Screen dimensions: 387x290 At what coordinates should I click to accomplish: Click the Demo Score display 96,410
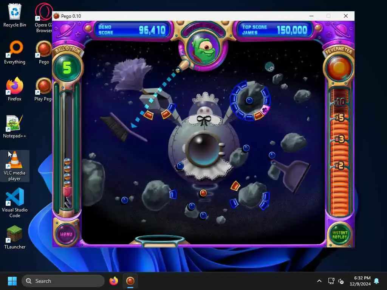point(132,30)
